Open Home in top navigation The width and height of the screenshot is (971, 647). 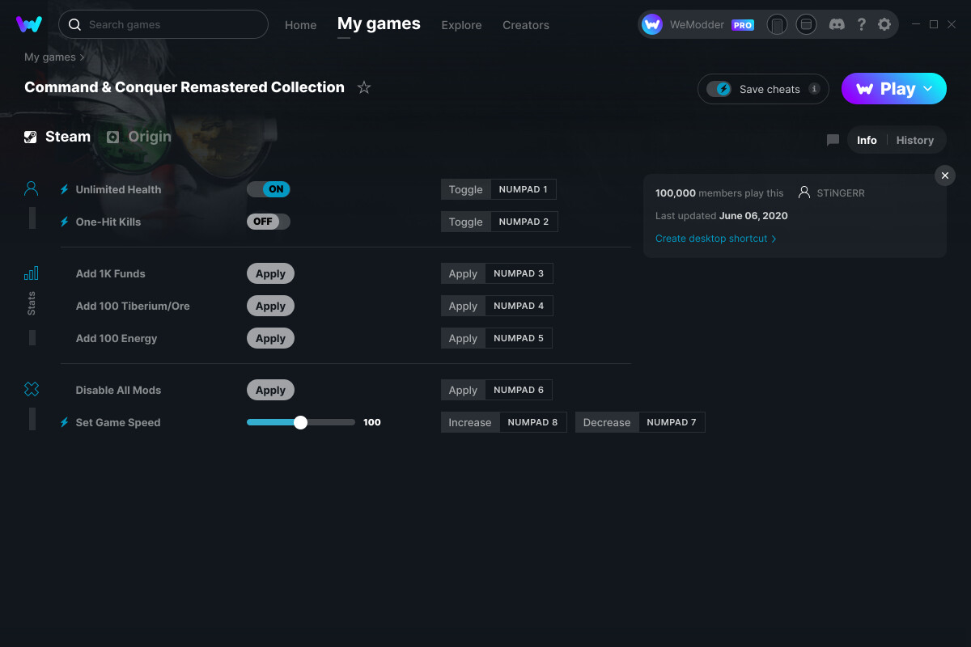point(300,25)
